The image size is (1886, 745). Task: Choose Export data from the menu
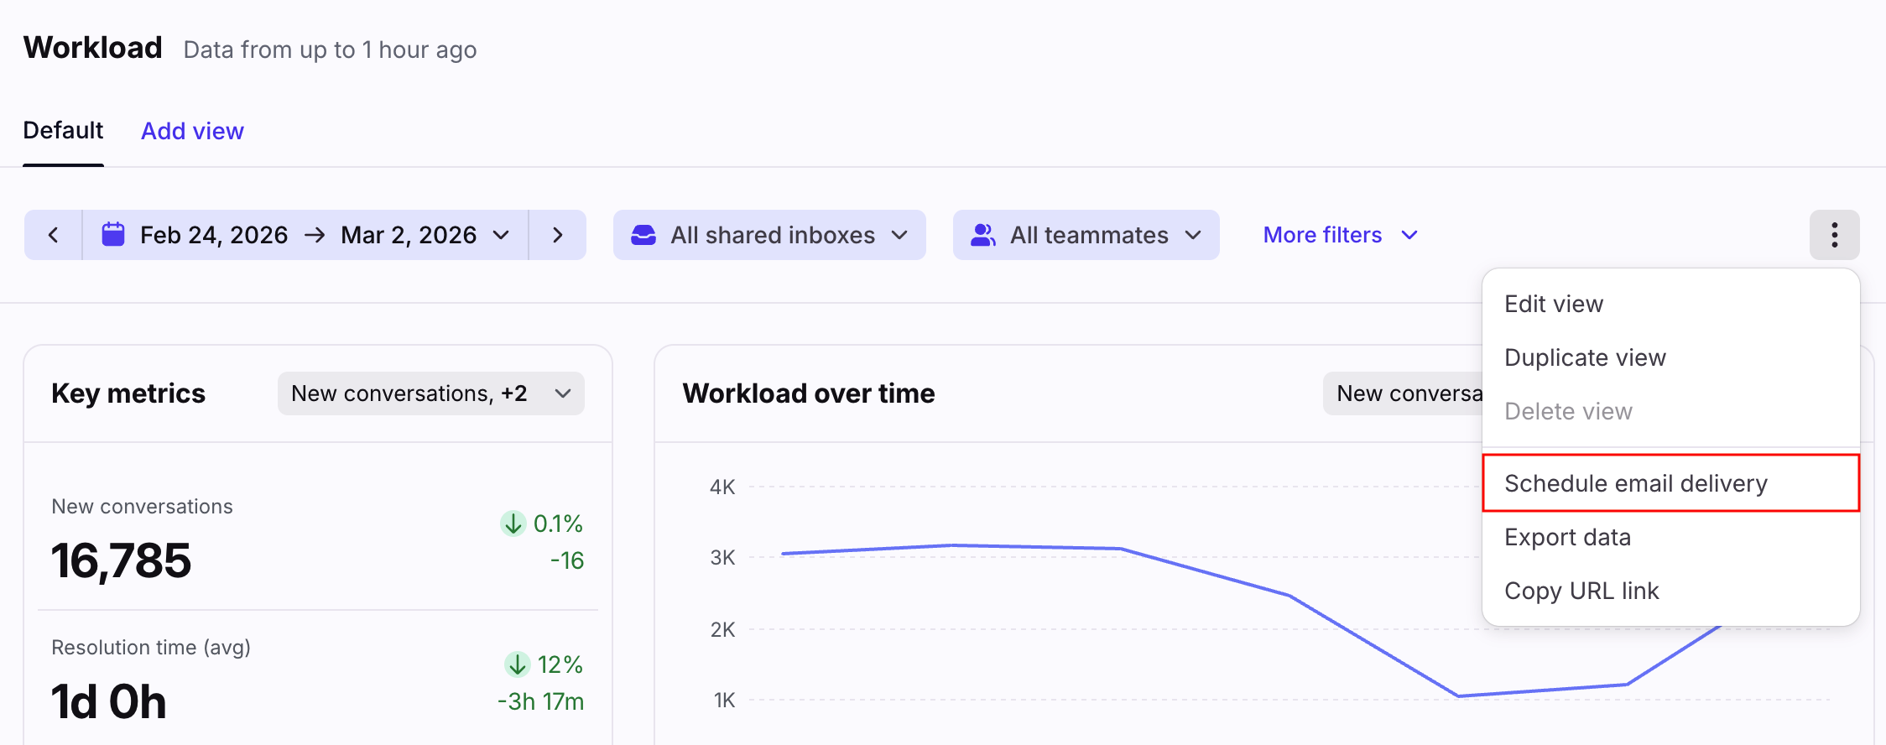(x=1567, y=537)
